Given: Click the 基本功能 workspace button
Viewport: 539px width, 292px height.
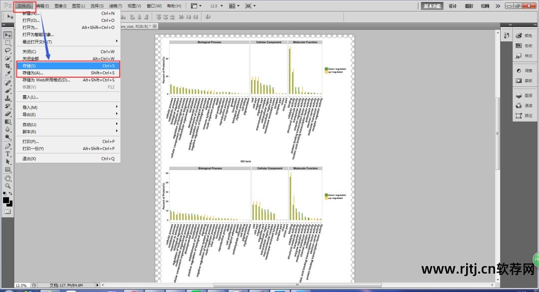Looking at the screenshot, I should (432, 6).
